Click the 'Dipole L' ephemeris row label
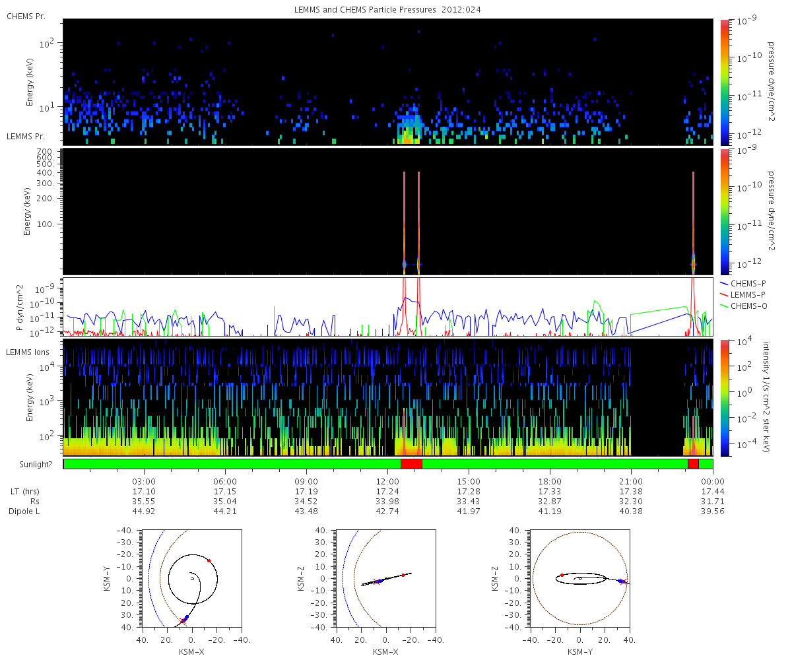Viewport: 792px width, 660px height. pyautogui.click(x=26, y=511)
